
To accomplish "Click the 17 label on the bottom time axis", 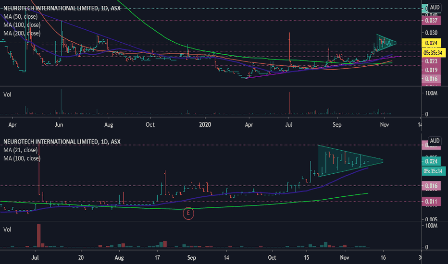I will (157, 257).
